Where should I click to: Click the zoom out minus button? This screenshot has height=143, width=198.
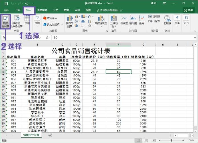coord(159,140)
